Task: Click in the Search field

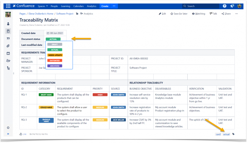Action: click(x=201, y=6)
